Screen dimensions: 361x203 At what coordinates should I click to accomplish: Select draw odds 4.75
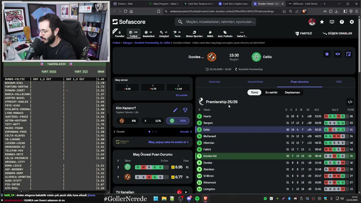point(153,87)
